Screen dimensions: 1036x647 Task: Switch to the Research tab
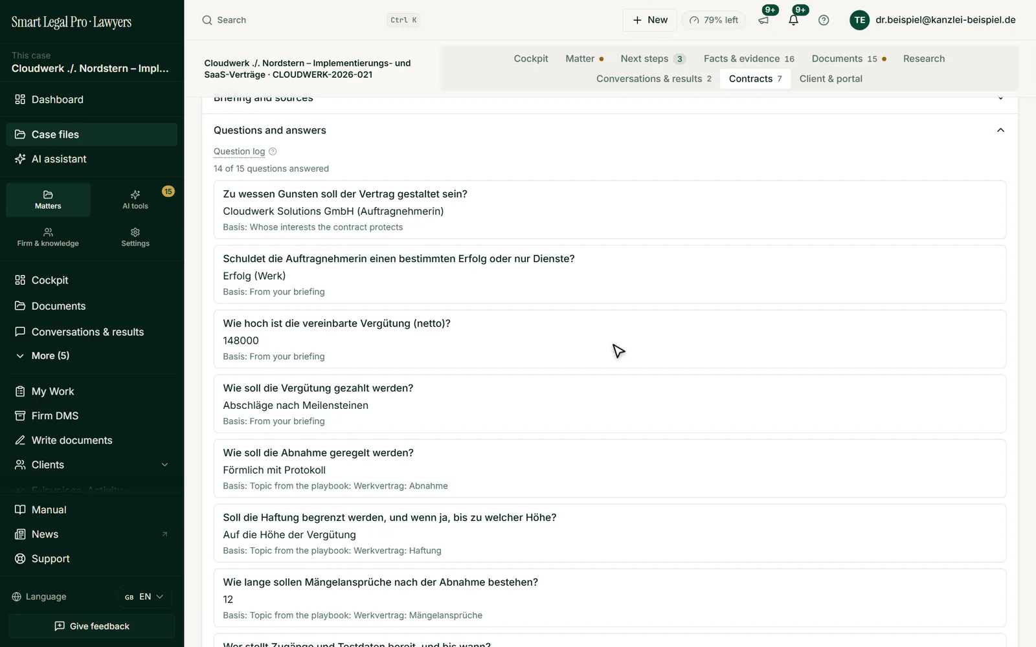pos(924,59)
